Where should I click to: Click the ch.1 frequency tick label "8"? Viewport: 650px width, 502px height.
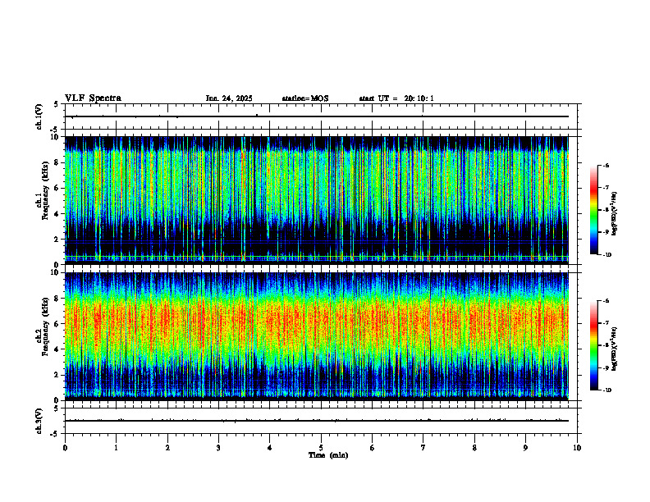click(x=57, y=162)
